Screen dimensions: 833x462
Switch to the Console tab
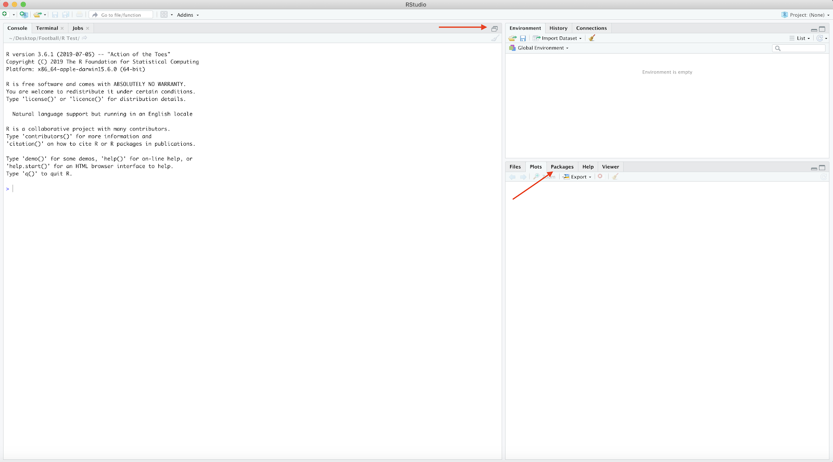17,28
